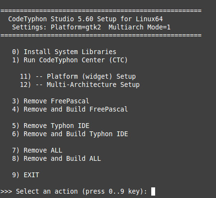Select Remove and Build FreePascal

(70, 109)
